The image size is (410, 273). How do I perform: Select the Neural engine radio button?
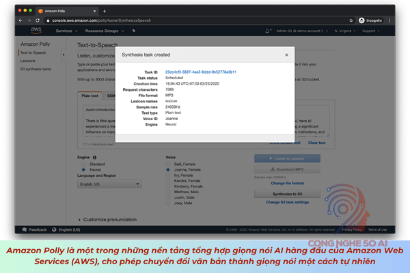[x=83, y=169]
